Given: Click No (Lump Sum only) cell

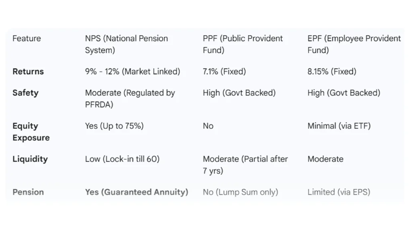Looking at the screenshot, I should (240, 192).
